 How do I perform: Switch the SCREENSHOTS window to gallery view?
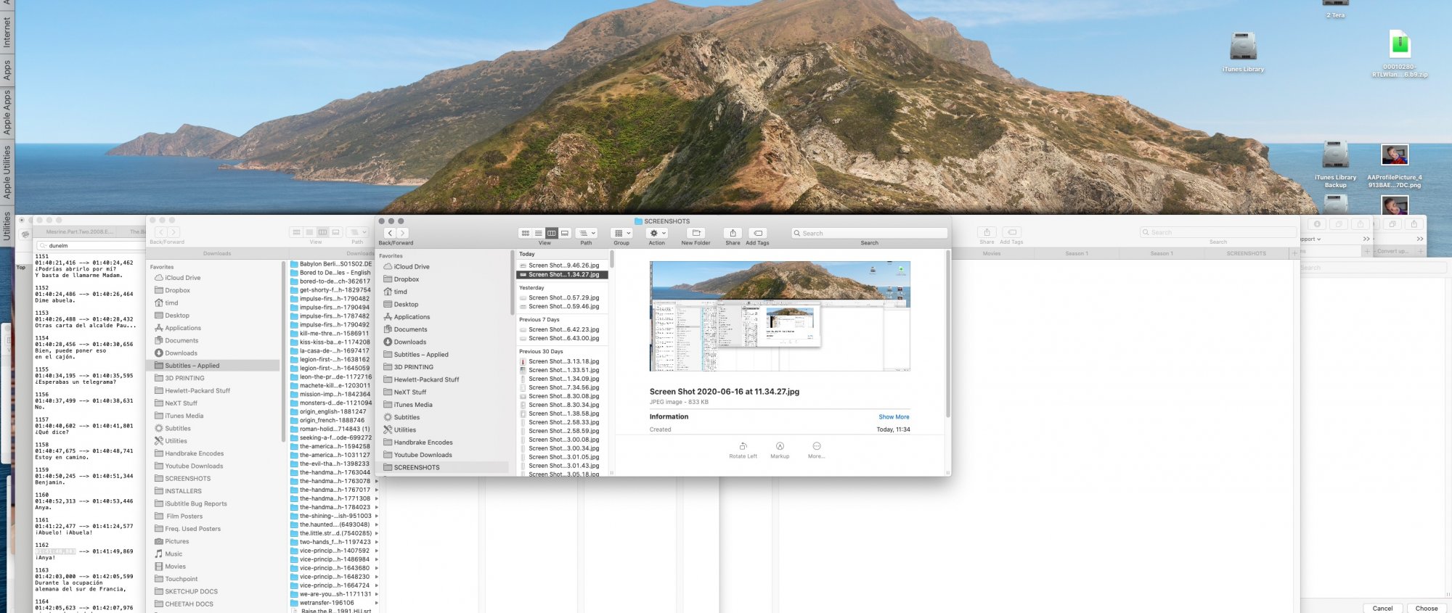pos(565,233)
